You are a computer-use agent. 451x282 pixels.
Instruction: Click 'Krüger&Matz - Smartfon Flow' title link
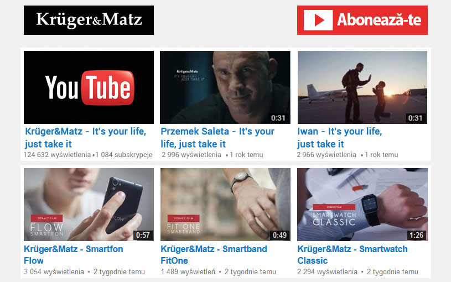(x=74, y=255)
